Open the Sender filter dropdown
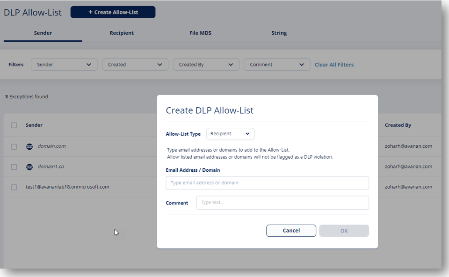Viewport: 449px width, 277px height. (x=64, y=64)
